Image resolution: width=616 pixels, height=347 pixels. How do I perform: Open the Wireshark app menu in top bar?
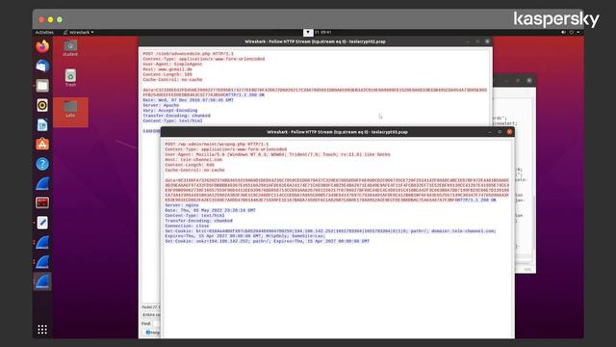(x=79, y=32)
